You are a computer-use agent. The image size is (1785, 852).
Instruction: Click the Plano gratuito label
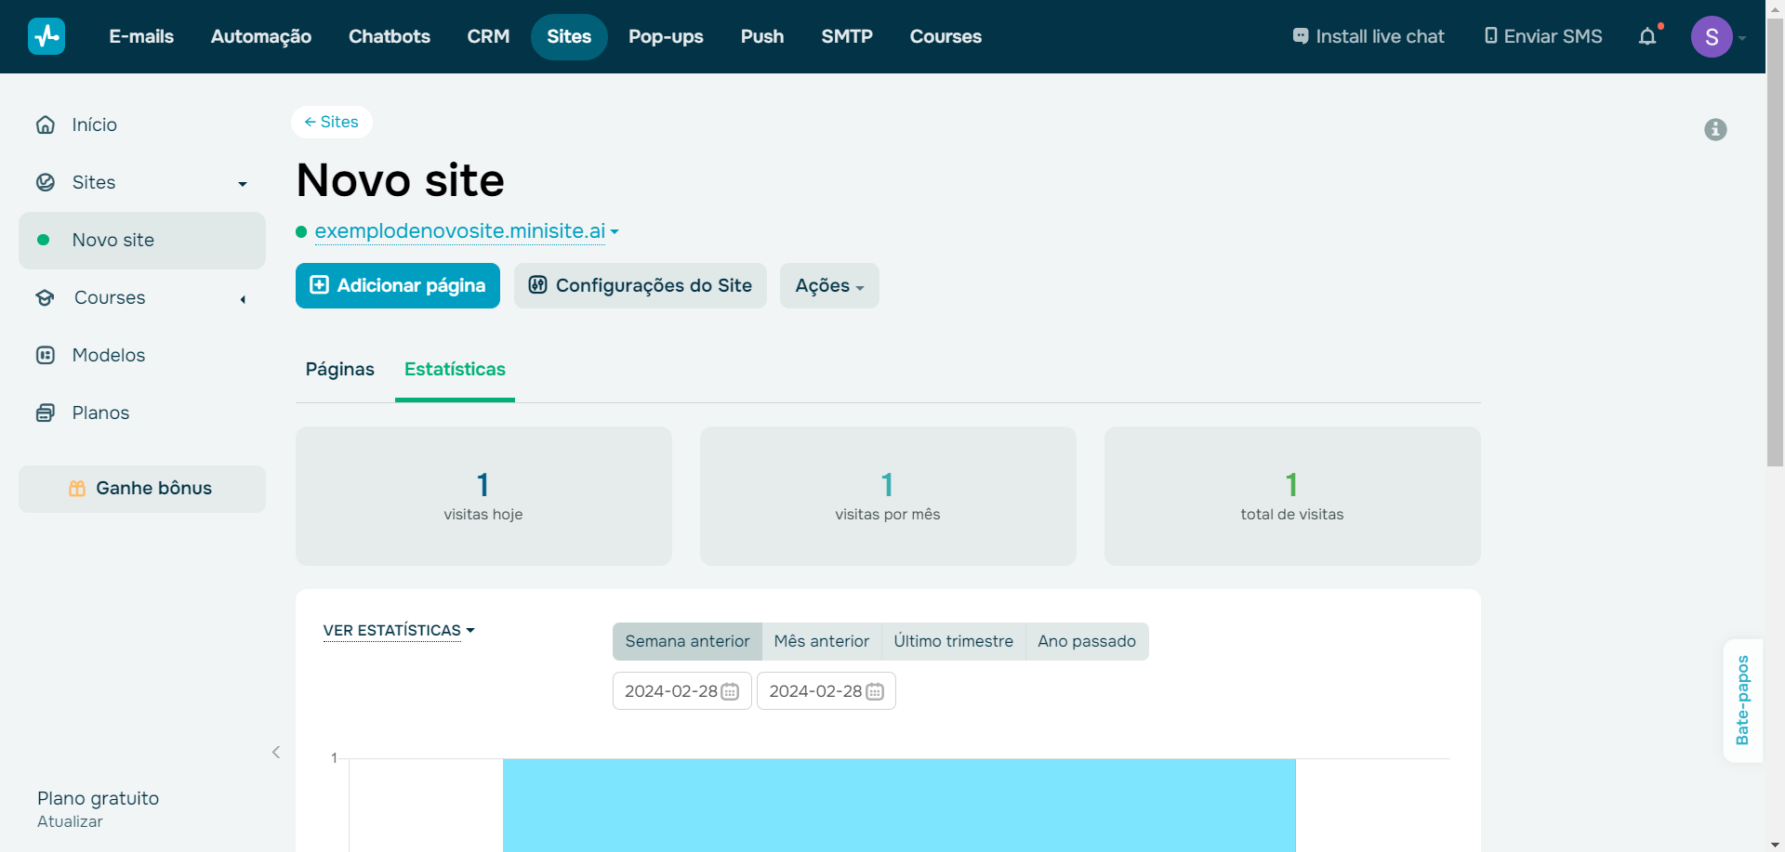click(x=98, y=798)
